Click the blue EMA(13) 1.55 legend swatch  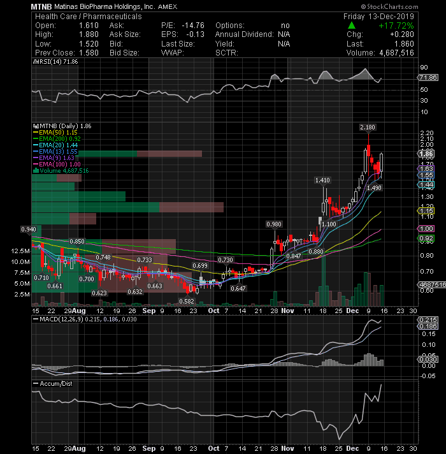pos(36,152)
